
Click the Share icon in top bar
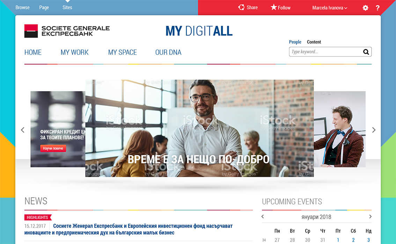[241, 7]
